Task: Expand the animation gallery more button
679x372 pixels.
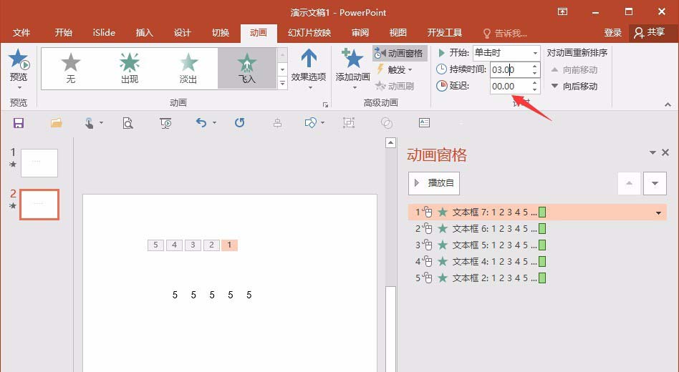Action: coord(282,82)
